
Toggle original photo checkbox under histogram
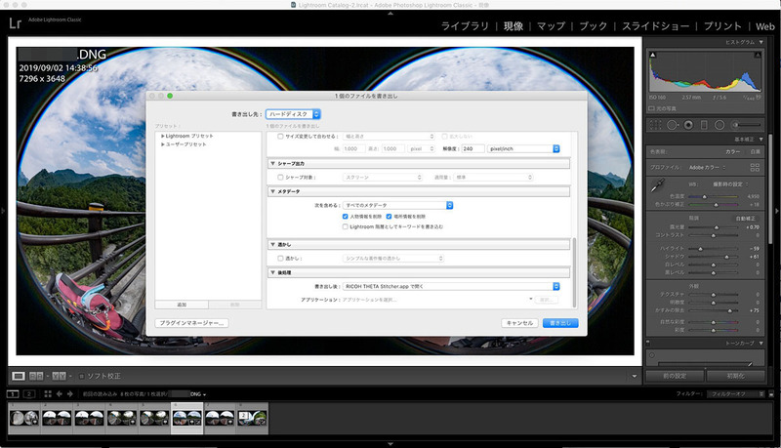point(651,108)
